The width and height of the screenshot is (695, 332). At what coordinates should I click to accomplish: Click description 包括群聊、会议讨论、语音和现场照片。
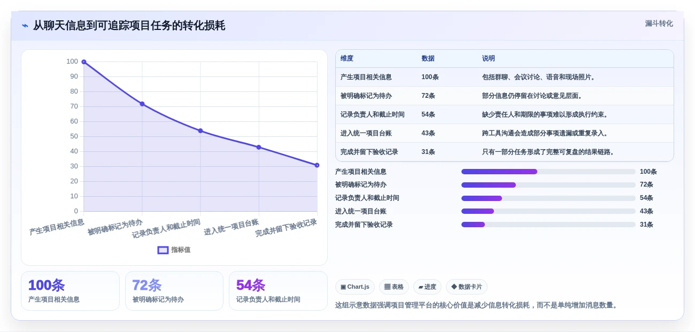(540, 77)
